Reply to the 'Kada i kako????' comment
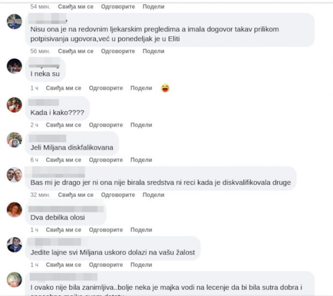Viewport: 333px width, 296px height. coord(106,125)
